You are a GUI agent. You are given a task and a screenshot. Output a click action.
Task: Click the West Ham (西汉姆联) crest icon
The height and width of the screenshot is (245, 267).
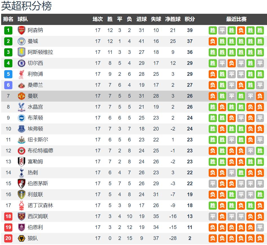click(22, 216)
